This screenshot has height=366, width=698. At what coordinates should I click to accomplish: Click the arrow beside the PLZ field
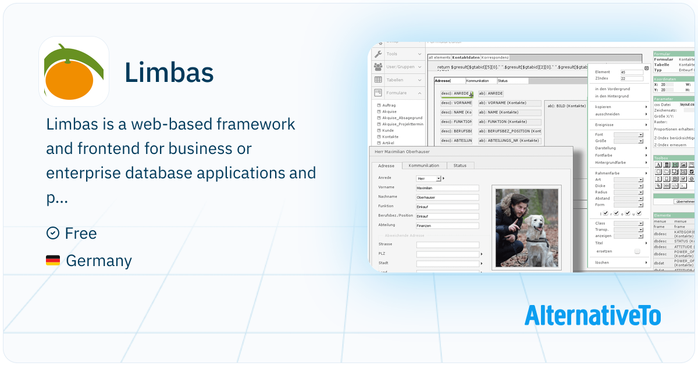pos(482,254)
